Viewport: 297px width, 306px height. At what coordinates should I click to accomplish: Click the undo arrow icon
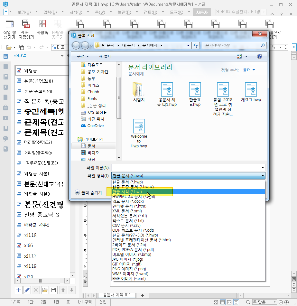click(29, 47)
